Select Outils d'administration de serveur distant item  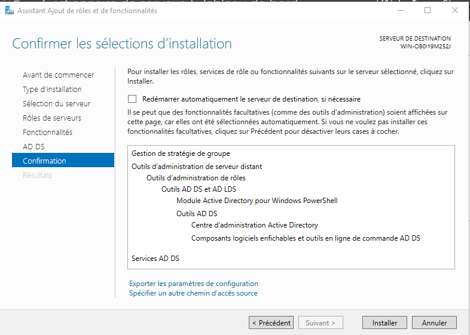(197, 167)
